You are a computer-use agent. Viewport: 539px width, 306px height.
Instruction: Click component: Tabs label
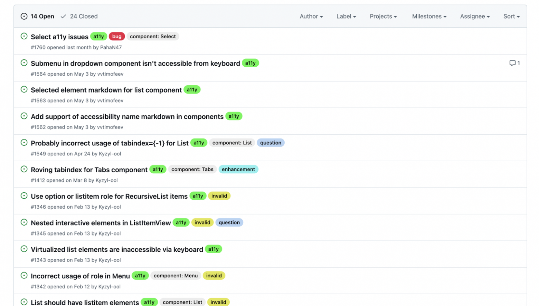pyautogui.click(x=192, y=170)
